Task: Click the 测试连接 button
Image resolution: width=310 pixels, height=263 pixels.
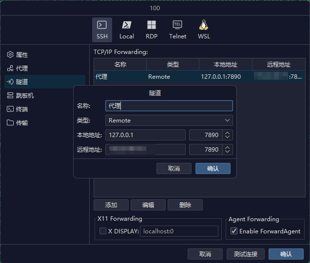Action: click(246, 254)
